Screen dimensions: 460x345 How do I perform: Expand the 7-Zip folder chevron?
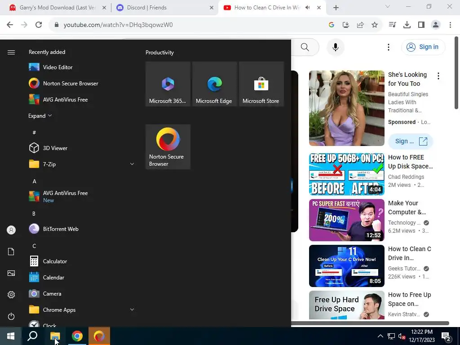[x=132, y=164]
